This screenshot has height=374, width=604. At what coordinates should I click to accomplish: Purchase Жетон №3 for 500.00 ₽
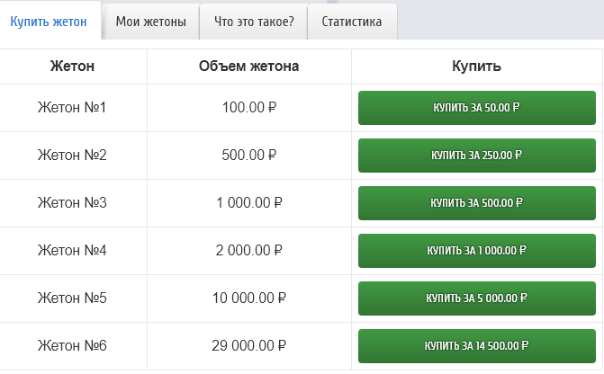click(x=477, y=203)
